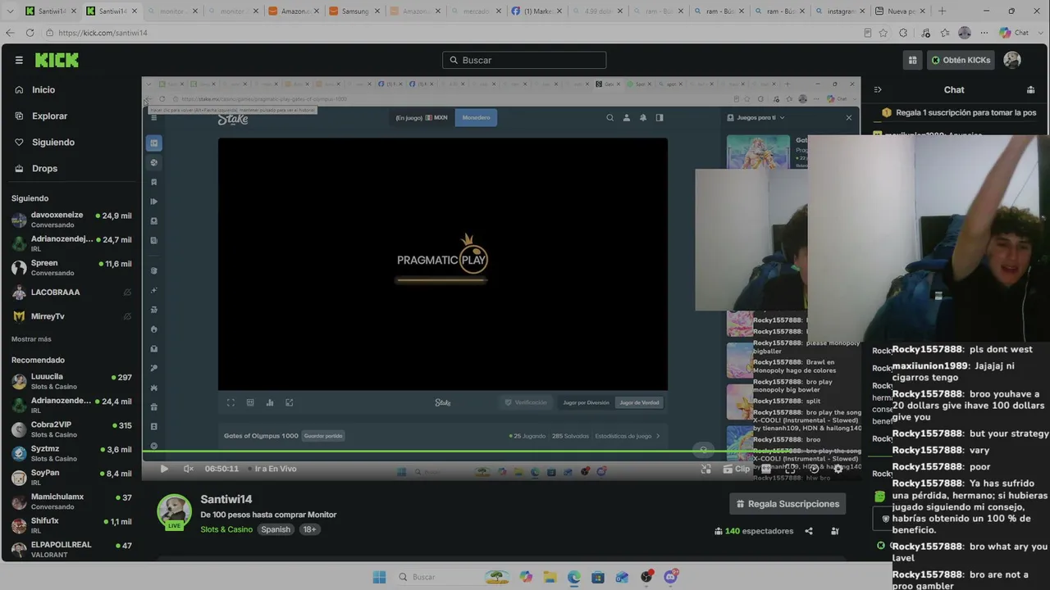Click the follow user icon beside share

tap(835, 531)
